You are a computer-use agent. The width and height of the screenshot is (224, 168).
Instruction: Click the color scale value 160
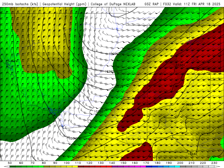(135, 163)
